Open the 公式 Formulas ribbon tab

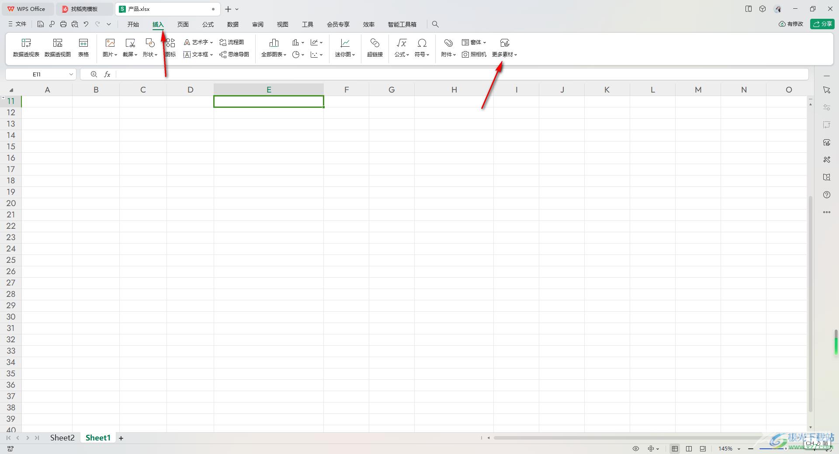[208, 24]
